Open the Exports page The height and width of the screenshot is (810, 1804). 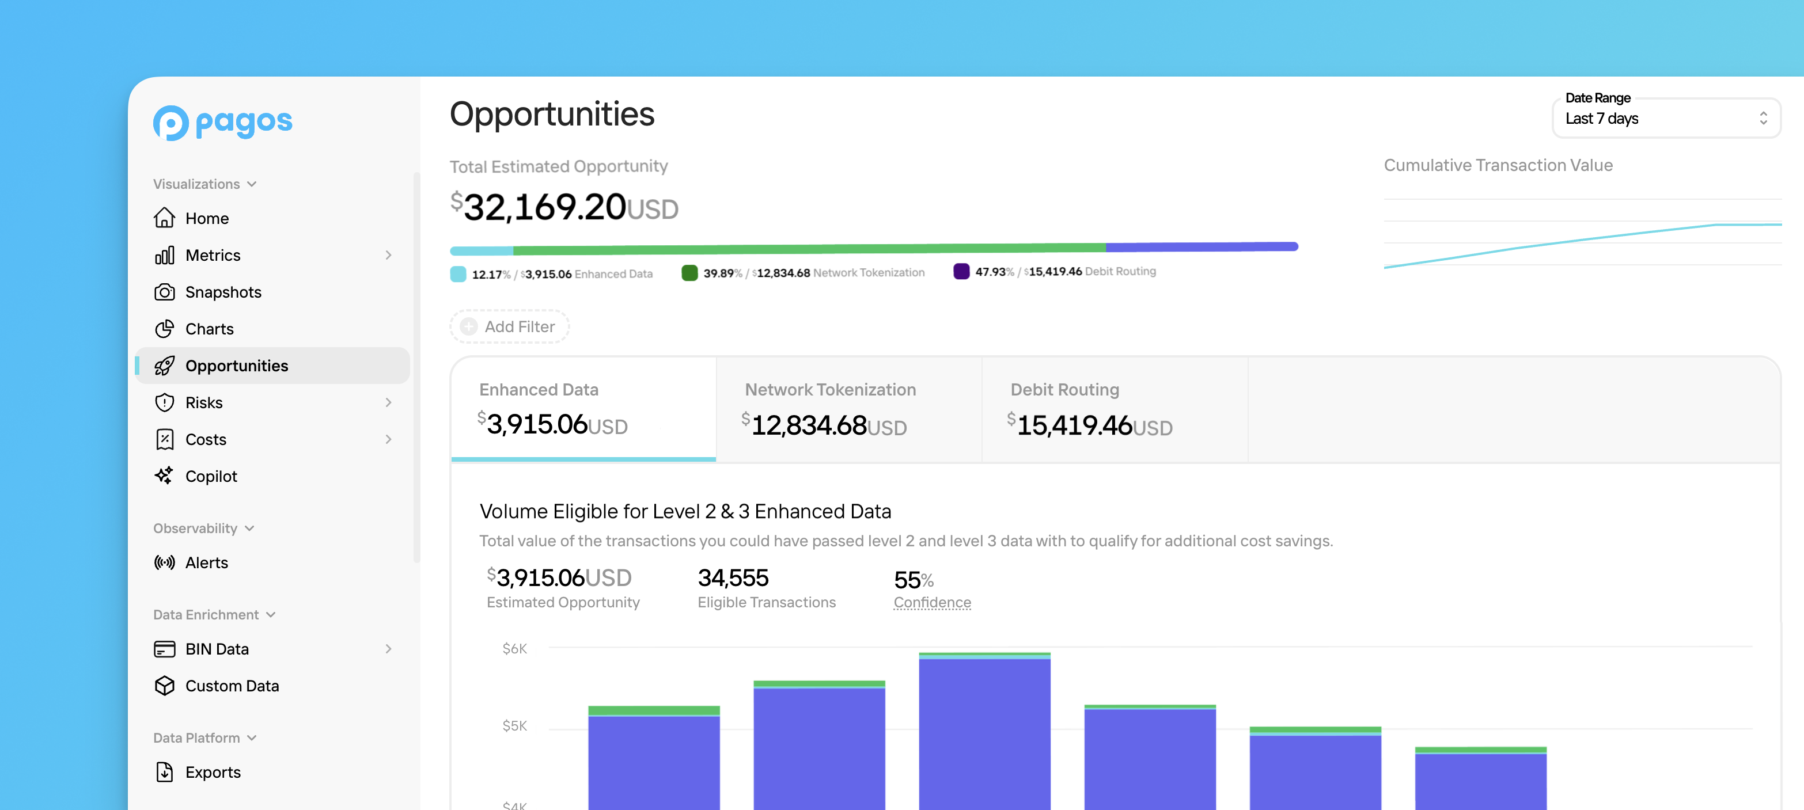(x=272, y=771)
